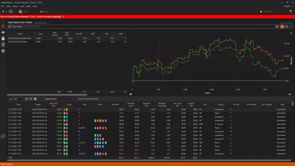Open the Hero player selector

[x=44, y=11]
